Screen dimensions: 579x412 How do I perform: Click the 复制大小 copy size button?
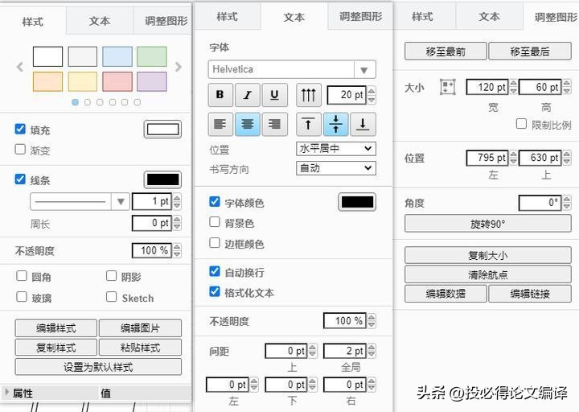tap(488, 255)
